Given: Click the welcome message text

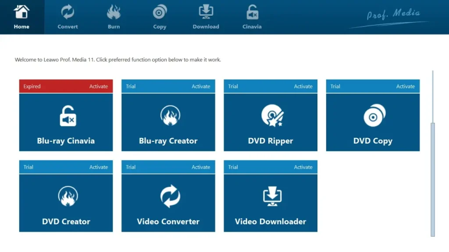Looking at the screenshot, I should coord(118,59).
